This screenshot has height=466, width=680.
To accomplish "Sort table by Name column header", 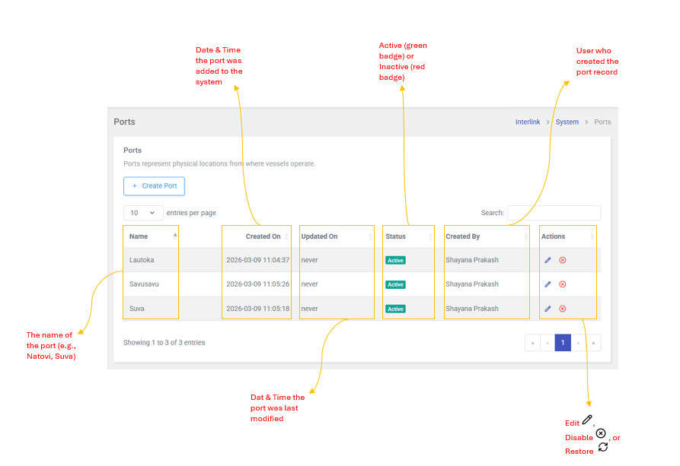I will click(151, 236).
